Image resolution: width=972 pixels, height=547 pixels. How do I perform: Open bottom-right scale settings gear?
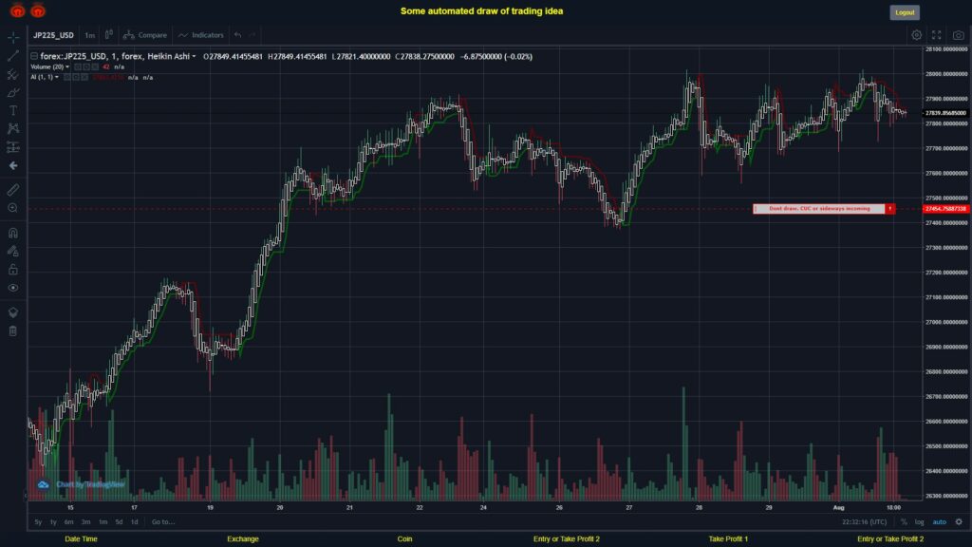(959, 522)
